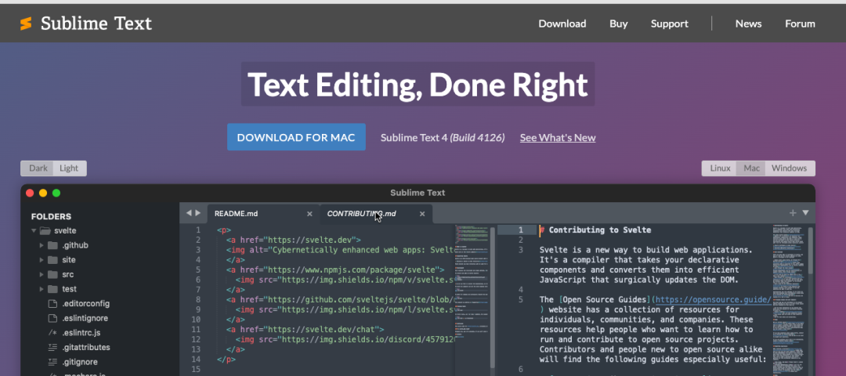
Task: Click the .editorconfig file icon
Action: click(x=52, y=304)
